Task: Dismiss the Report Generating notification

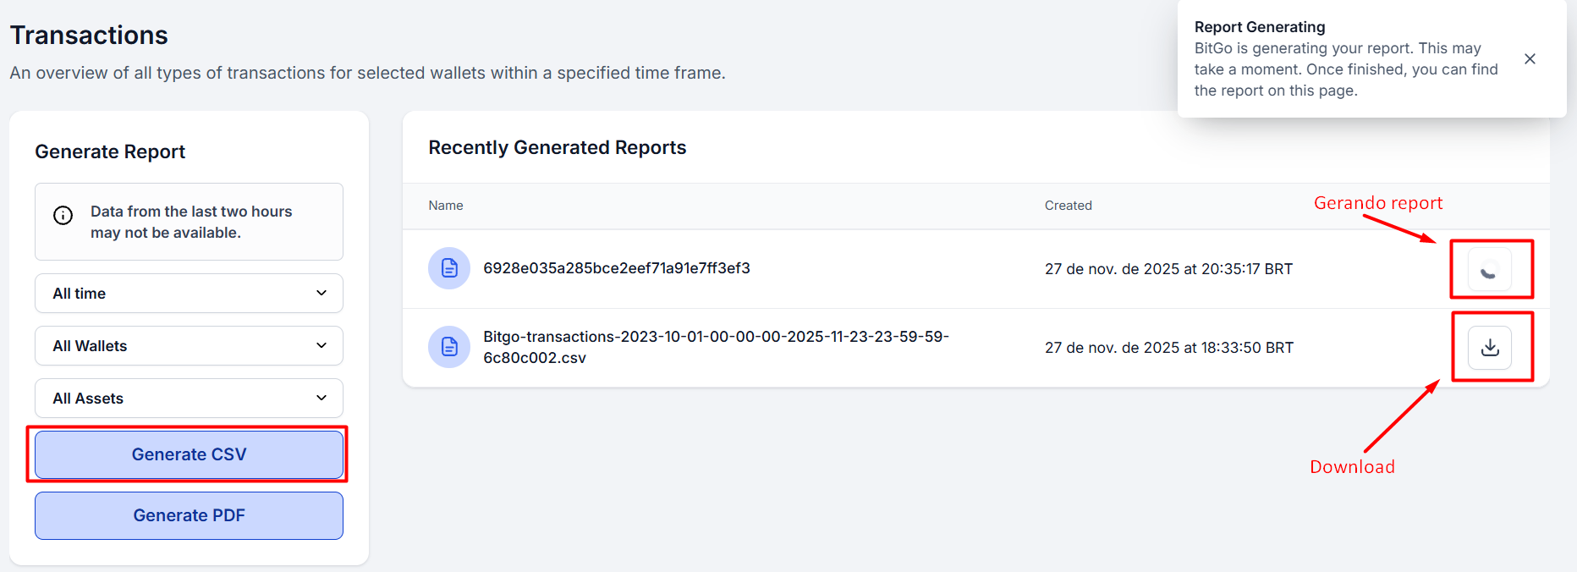Action: click(1530, 59)
